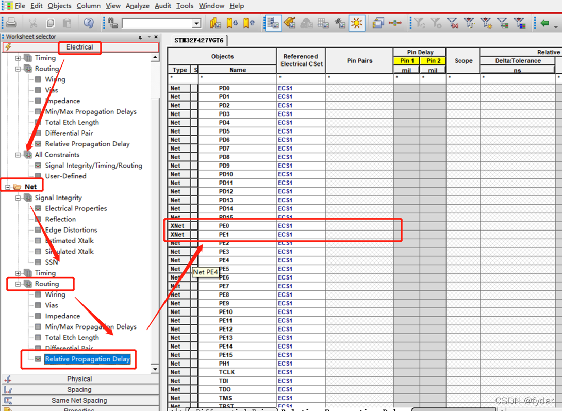Viewport: 562px width, 411px height.
Task: Open the Estimated Xtalk worksheet
Action: (x=69, y=241)
